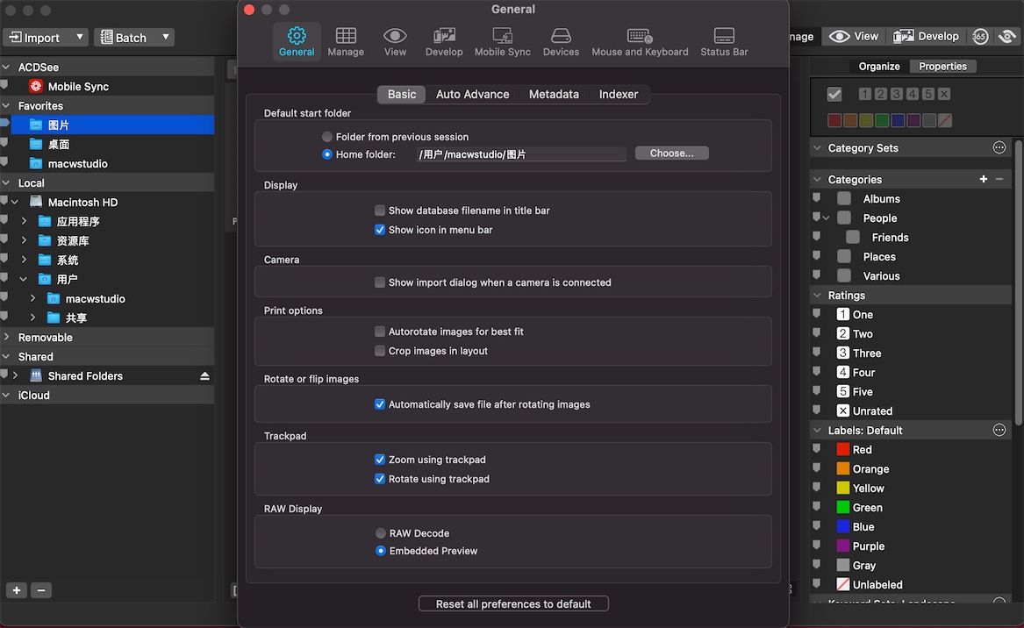Add a new category with plus icon
Screen dimensions: 1024x628
click(984, 179)
